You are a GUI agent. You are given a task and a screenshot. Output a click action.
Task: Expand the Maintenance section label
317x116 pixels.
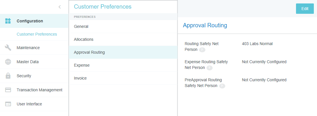tap(28, 48)
